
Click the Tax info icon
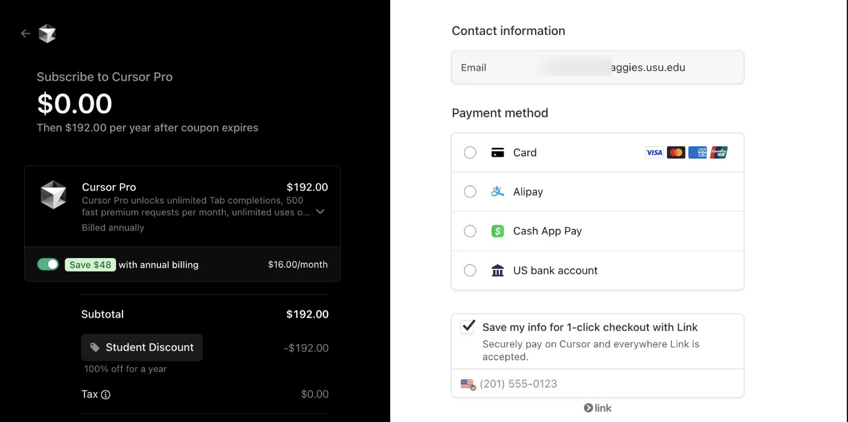[x=106, y=395]
